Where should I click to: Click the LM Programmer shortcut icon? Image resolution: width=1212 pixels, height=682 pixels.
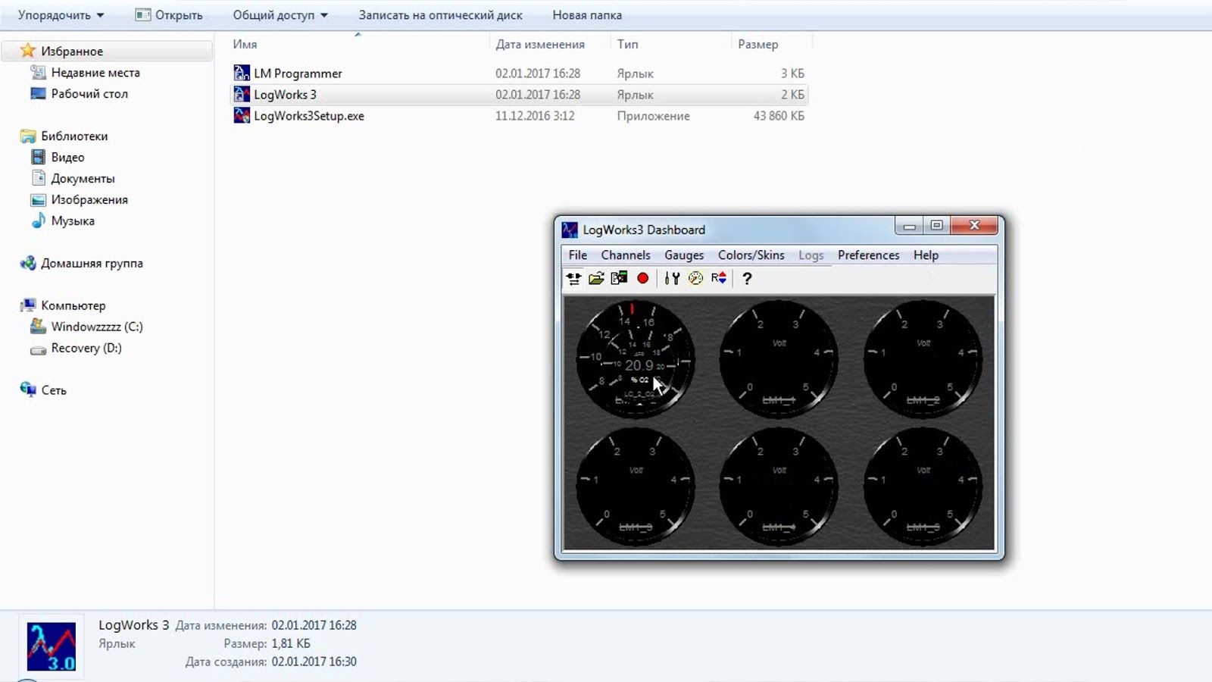click(x=242, y=73)
